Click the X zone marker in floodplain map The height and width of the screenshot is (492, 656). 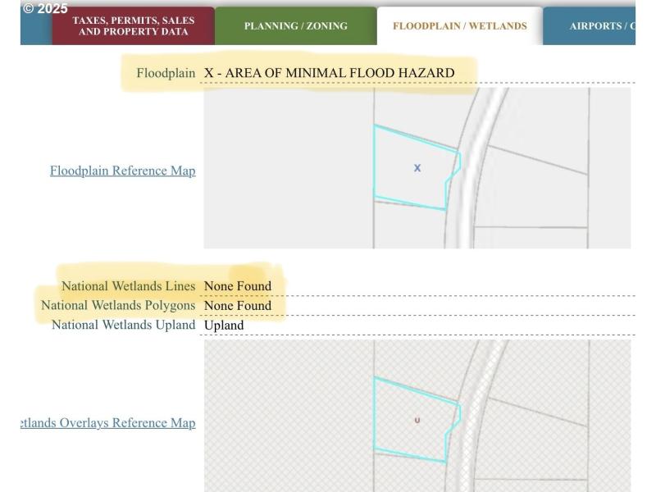point(417,168)
